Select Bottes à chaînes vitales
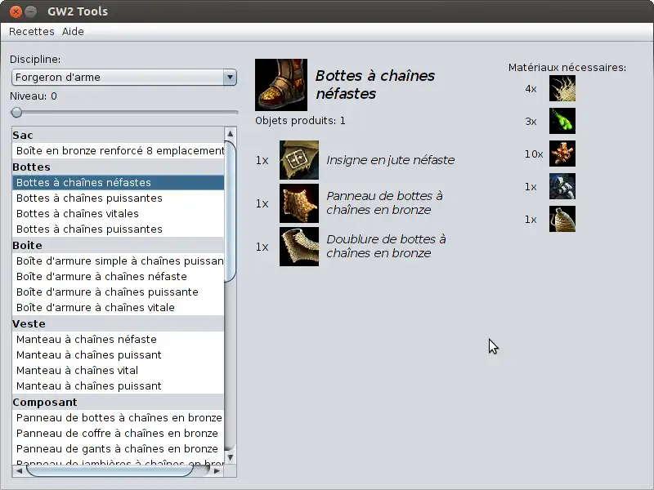 coord(118,213)
